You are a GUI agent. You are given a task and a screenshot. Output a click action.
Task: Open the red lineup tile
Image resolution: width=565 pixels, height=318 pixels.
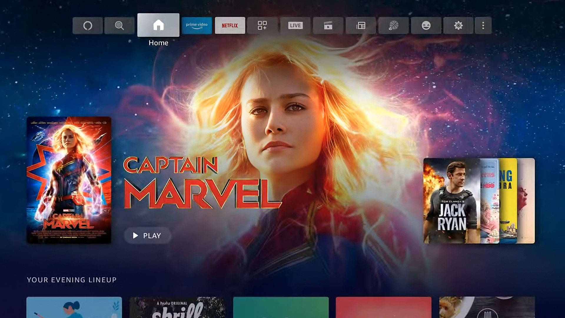(x=384, y=307)
